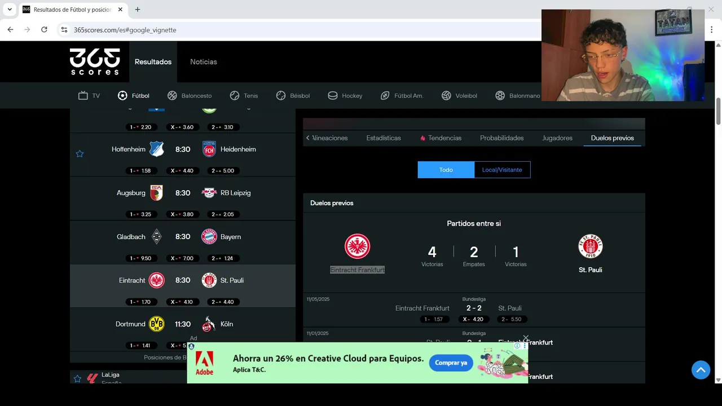Viewport: 722px width, 406px height.
Task: Click the Gladbach vs Bayern 8:30 kickoff time
Action: [x=183, y=237]
